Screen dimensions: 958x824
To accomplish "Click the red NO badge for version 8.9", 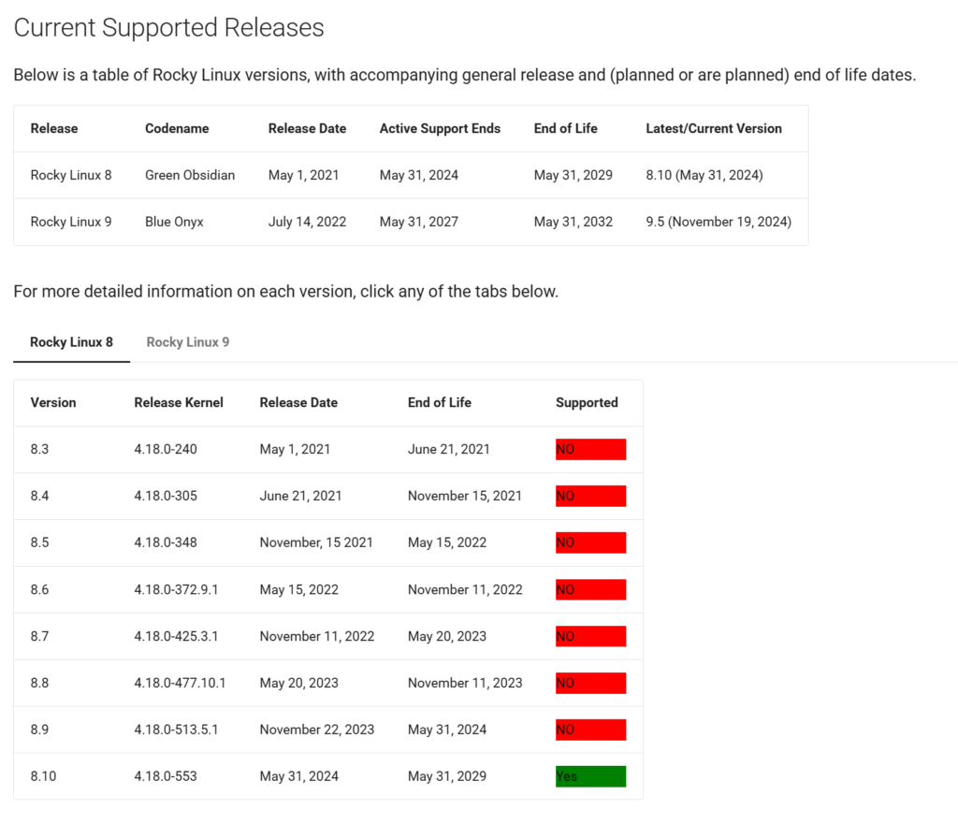I will (590, 730).
